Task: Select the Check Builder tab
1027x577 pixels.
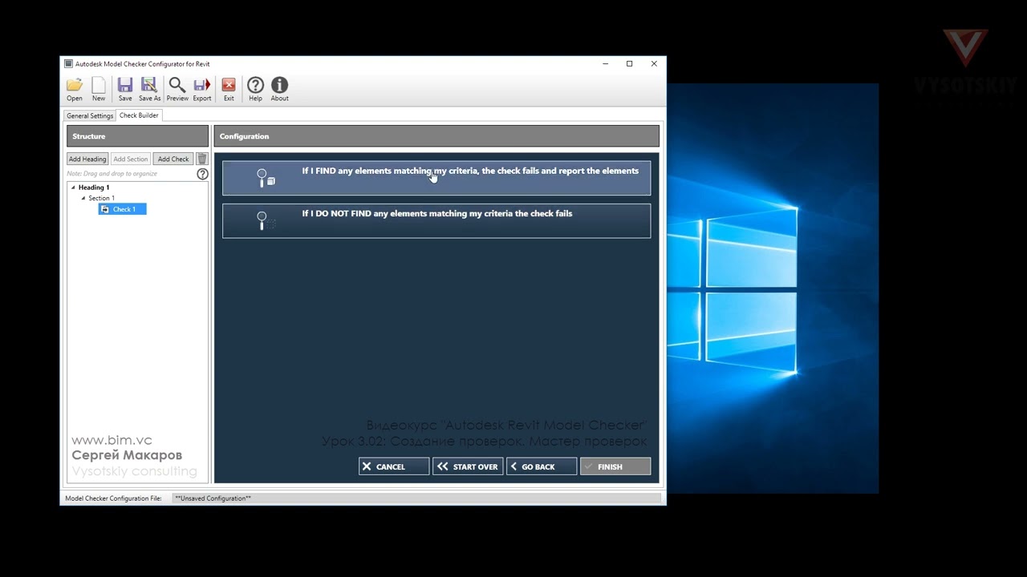Action: click(139, 115)
